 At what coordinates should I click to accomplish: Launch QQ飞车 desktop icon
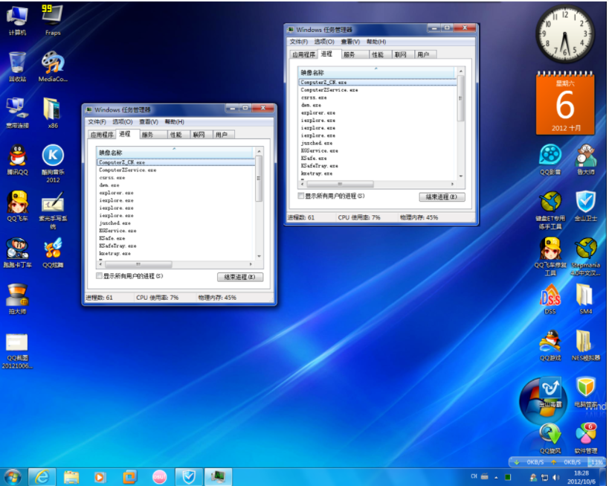[x=18, y=206]
